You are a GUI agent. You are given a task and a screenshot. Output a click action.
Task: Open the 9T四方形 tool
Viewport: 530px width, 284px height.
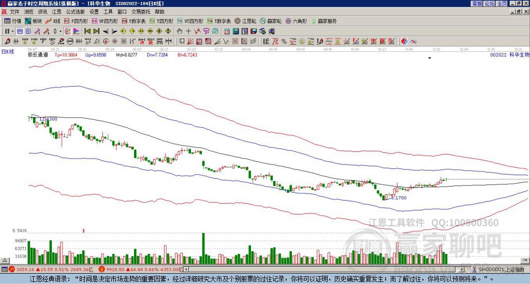(190, 21)
